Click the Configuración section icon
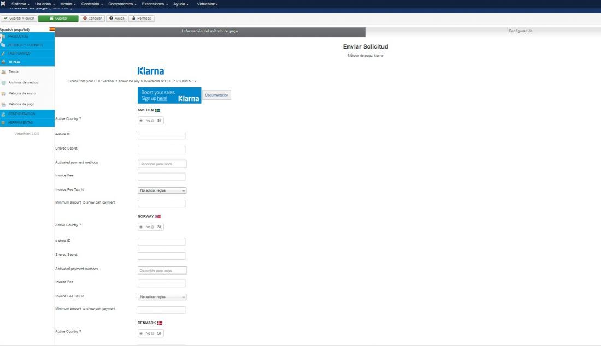601x346 pixels. [3, 114]
